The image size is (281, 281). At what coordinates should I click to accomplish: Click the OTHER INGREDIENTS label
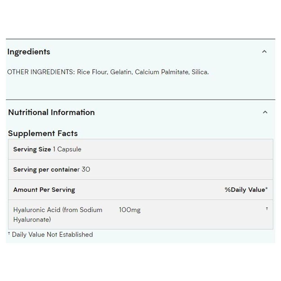click(41, 72)
